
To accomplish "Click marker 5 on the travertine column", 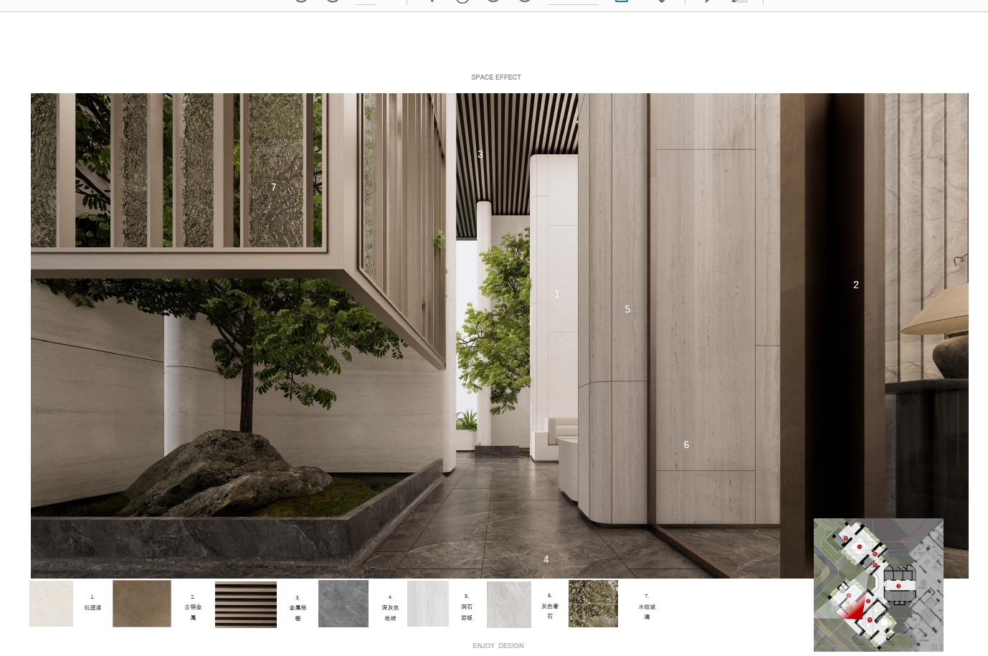I will (x=627, y=309).
